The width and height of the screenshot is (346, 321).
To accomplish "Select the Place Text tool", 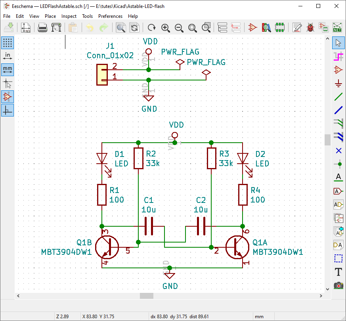I will click(x=338, y=272).
